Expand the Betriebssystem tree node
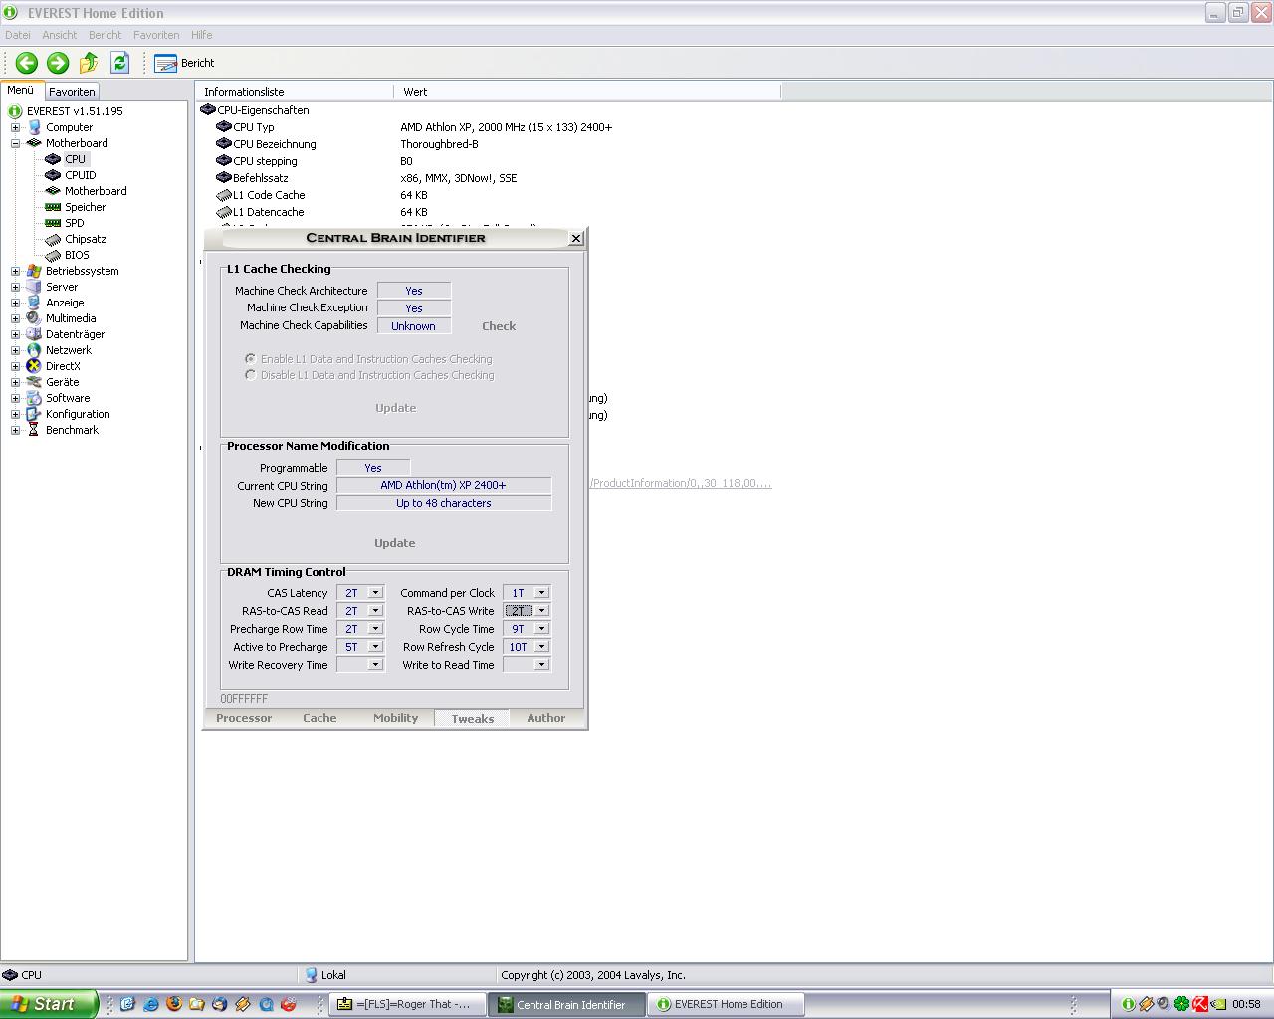 15,271
